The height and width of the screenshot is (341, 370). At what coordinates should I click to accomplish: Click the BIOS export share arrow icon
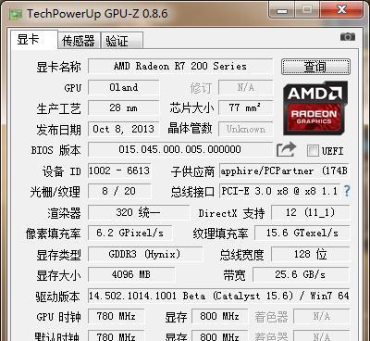tap(286, 150)
